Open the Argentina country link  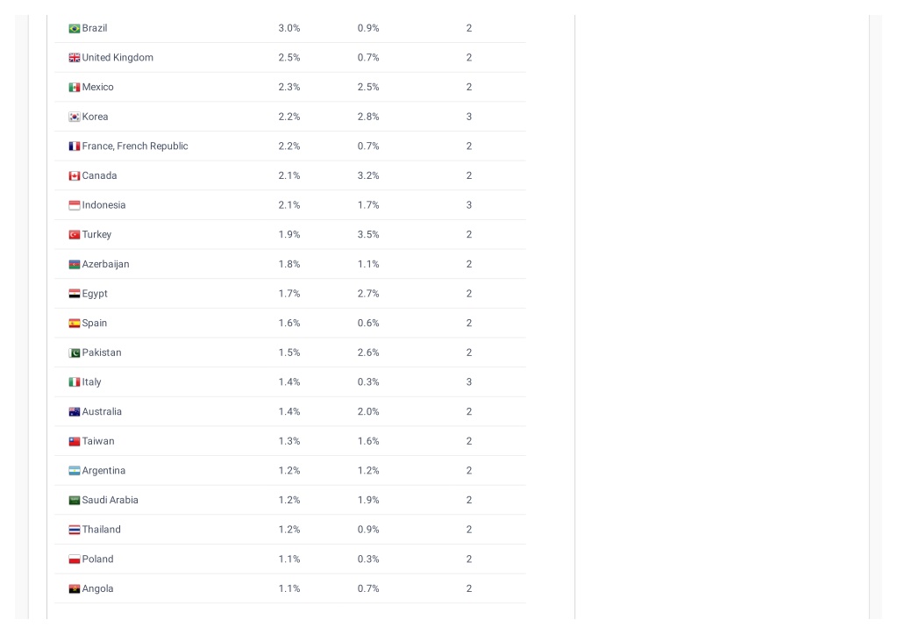[103, 471]
